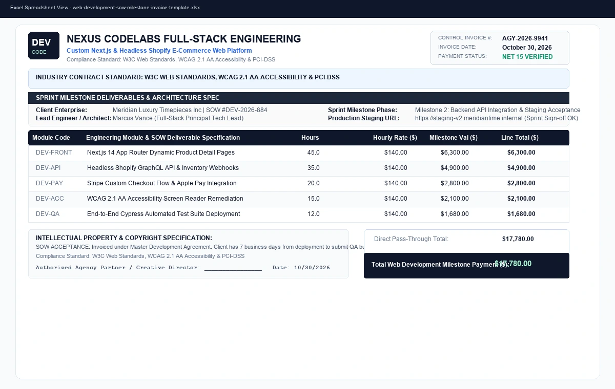Image resolution: width=615 pixels, height=389 pixels.
Task: Click the INDUSTRY CONTRACT STANDARD banner text
Action: [x=188, y=77]
